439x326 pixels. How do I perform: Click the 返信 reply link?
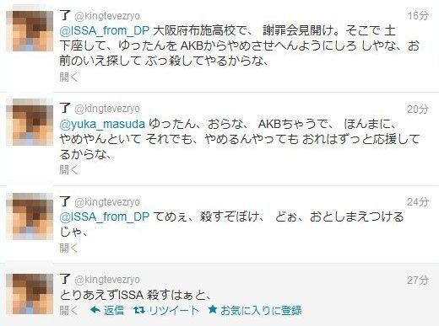pyautogui.click(x=114, y=310)
